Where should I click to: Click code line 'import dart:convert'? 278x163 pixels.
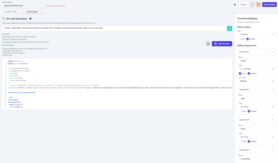(x=16, y=61)
